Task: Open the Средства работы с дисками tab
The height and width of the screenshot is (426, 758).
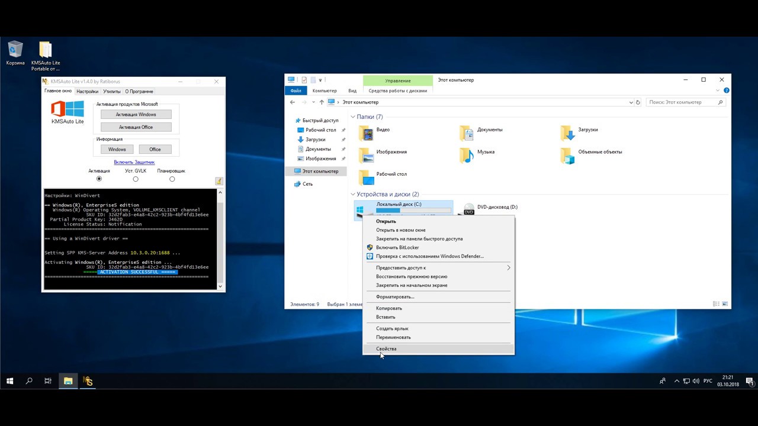Action: point(397,91)
